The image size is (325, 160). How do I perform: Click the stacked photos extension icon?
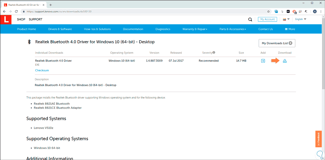(x=300, y=12)
